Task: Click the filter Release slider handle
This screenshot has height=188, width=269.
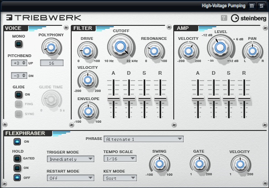Action: click(160, 99)
